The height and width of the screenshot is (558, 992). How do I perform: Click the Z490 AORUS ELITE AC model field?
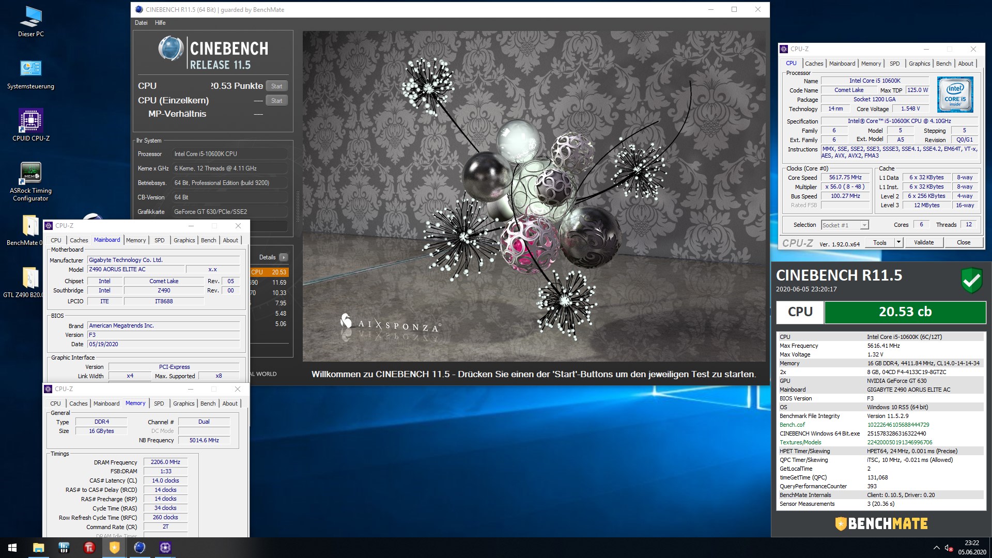click(136, 269)
